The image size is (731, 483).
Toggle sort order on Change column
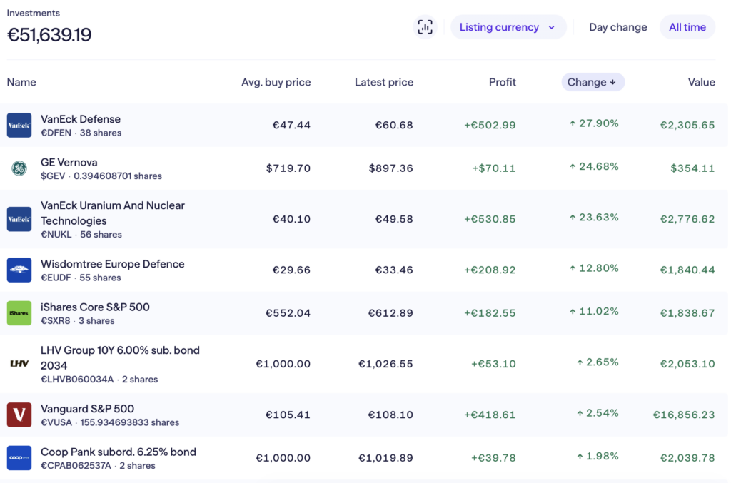click(593, 82)
